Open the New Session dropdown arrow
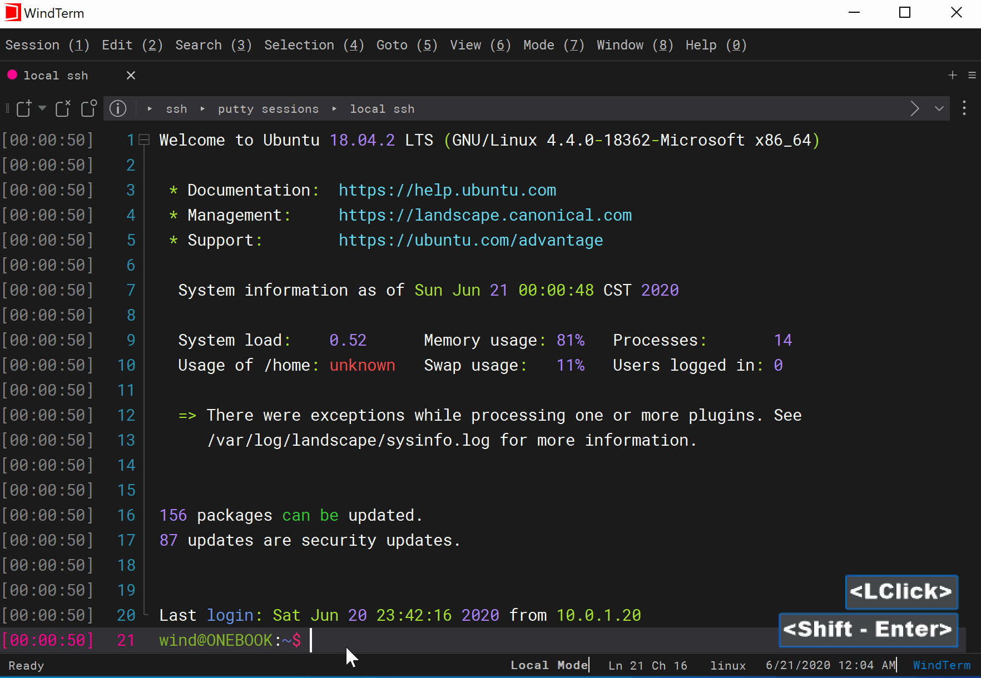This screenshot has width=981, height=678. click(x=42, y=108)
